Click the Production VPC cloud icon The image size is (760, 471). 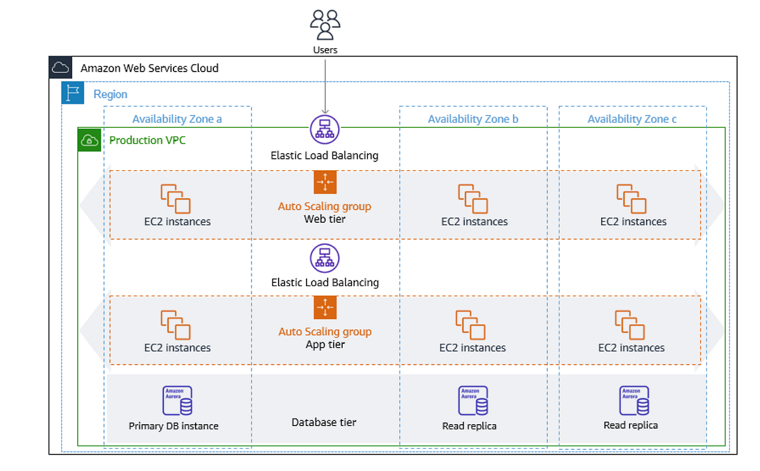pos(89,140)
